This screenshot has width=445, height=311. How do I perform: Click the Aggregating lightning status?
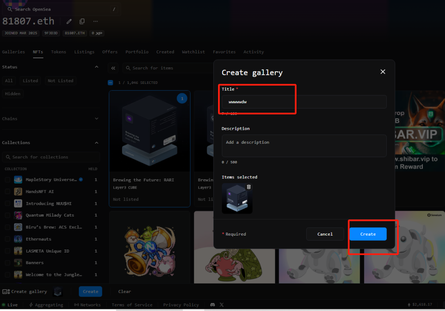[x=46, y=305]
